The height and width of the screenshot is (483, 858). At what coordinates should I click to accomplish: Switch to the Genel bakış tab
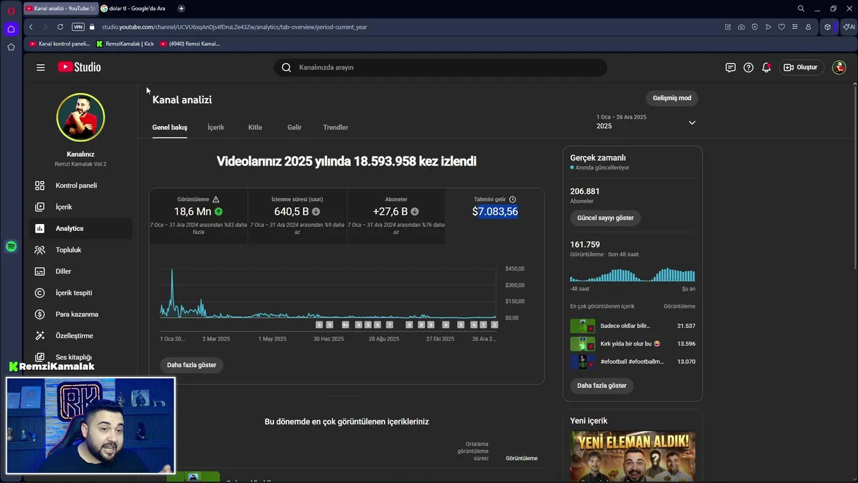point(170,127)
